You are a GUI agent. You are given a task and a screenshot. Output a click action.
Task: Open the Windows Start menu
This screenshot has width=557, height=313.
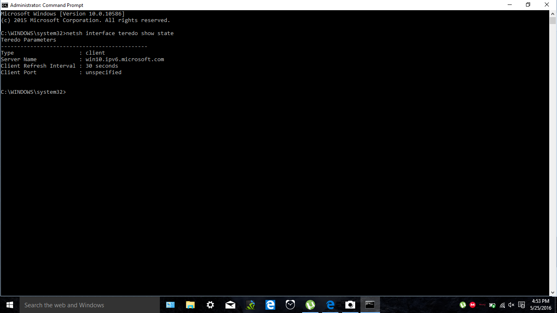tap(10, 305)
